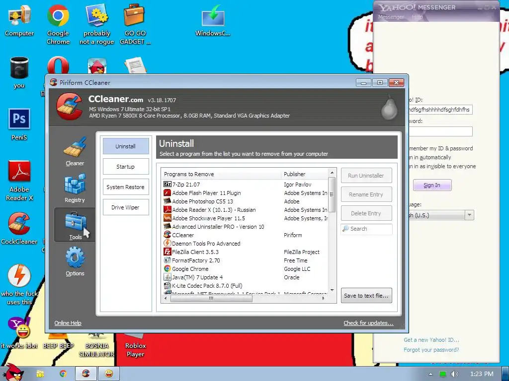This screenshot has height=381, width=509.
Task: Sort by the Programs to Remove column header
Action: point(221,174)
